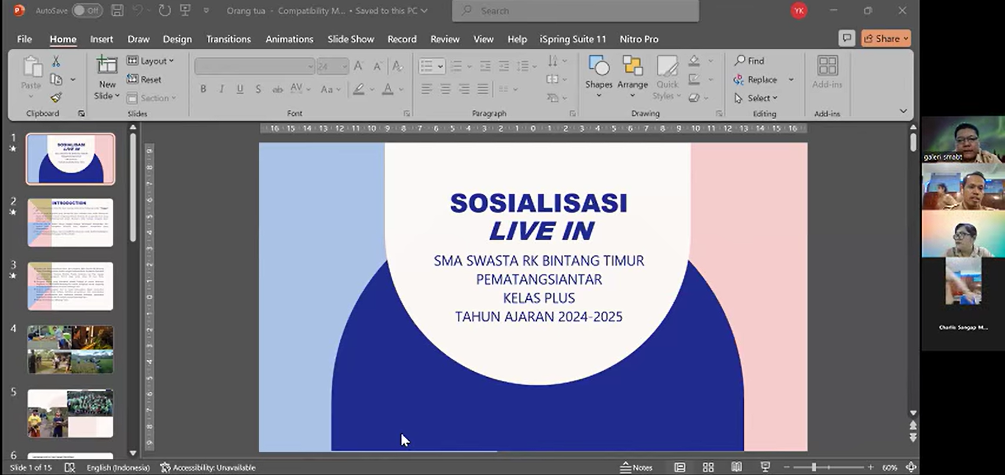Toggle the Notes pane
Image resolution: width=1005 pixels, height=475 pixels.
[x=636, y=467]
